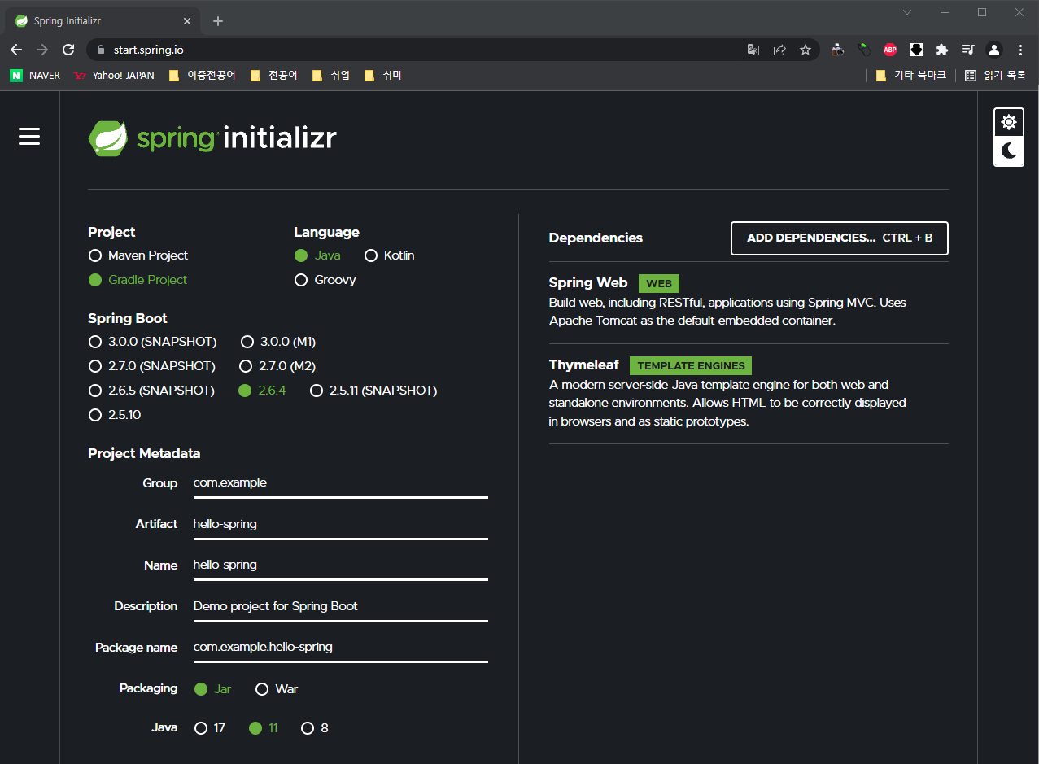Open the Chrome extensions puzzle icon
Image resolution: width=1039 pixels, height=764 pixels.
pyautogui.click(x=942, y=50)
